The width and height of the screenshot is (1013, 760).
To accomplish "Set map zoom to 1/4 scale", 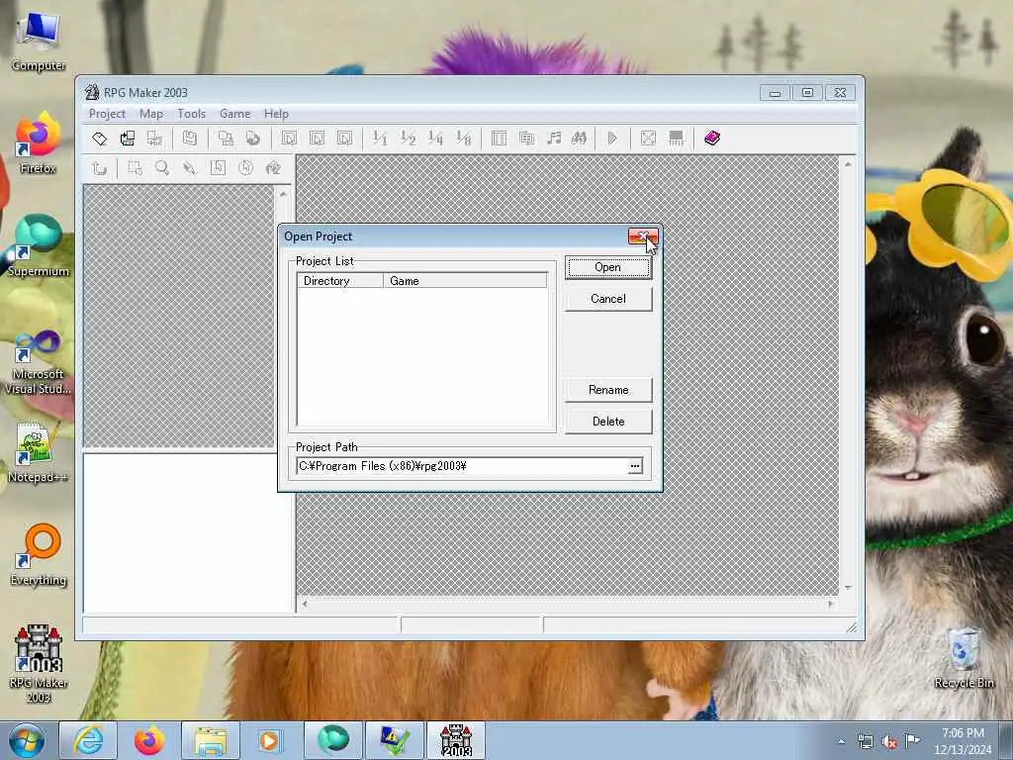I will tap(435, 139).
